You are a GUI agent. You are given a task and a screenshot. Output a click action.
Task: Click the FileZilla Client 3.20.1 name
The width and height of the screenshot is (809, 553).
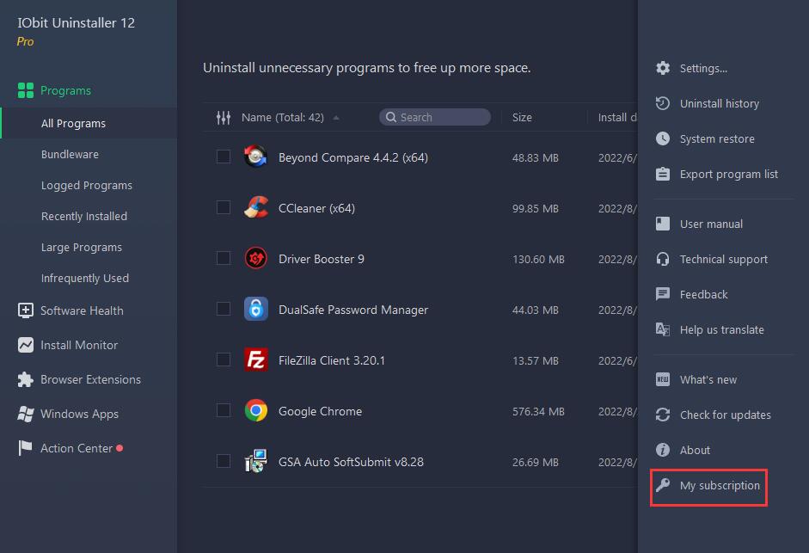[332, 361]
